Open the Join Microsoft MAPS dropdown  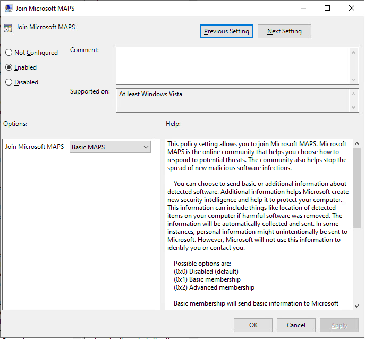111,147
